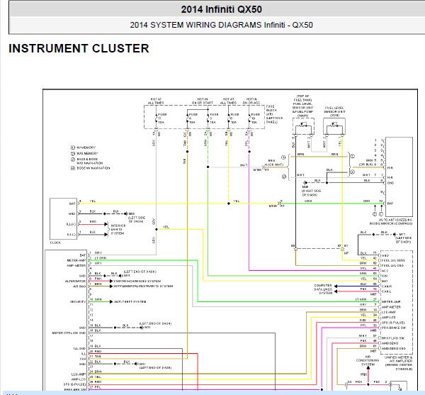Click the '(RIGHT SIDE OF DASH)' ground label
The height and width of the screenshot is (395, 425).
click(x=311, y=193)
